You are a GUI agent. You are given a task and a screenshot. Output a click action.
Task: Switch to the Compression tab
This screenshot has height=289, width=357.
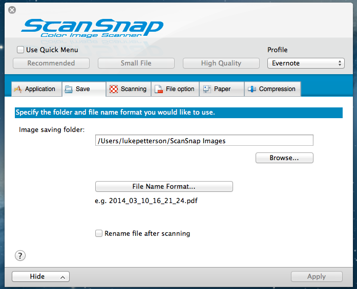(272, 89)
